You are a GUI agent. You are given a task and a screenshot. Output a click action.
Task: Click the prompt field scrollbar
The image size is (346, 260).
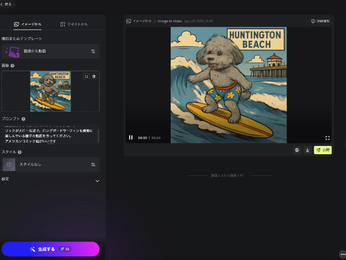98,136
